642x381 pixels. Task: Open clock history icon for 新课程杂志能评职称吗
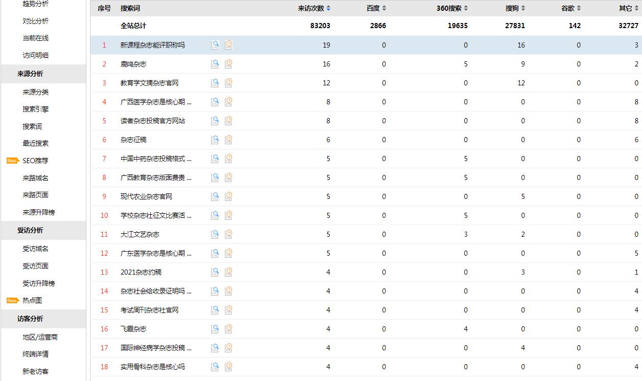coord(228,45)
